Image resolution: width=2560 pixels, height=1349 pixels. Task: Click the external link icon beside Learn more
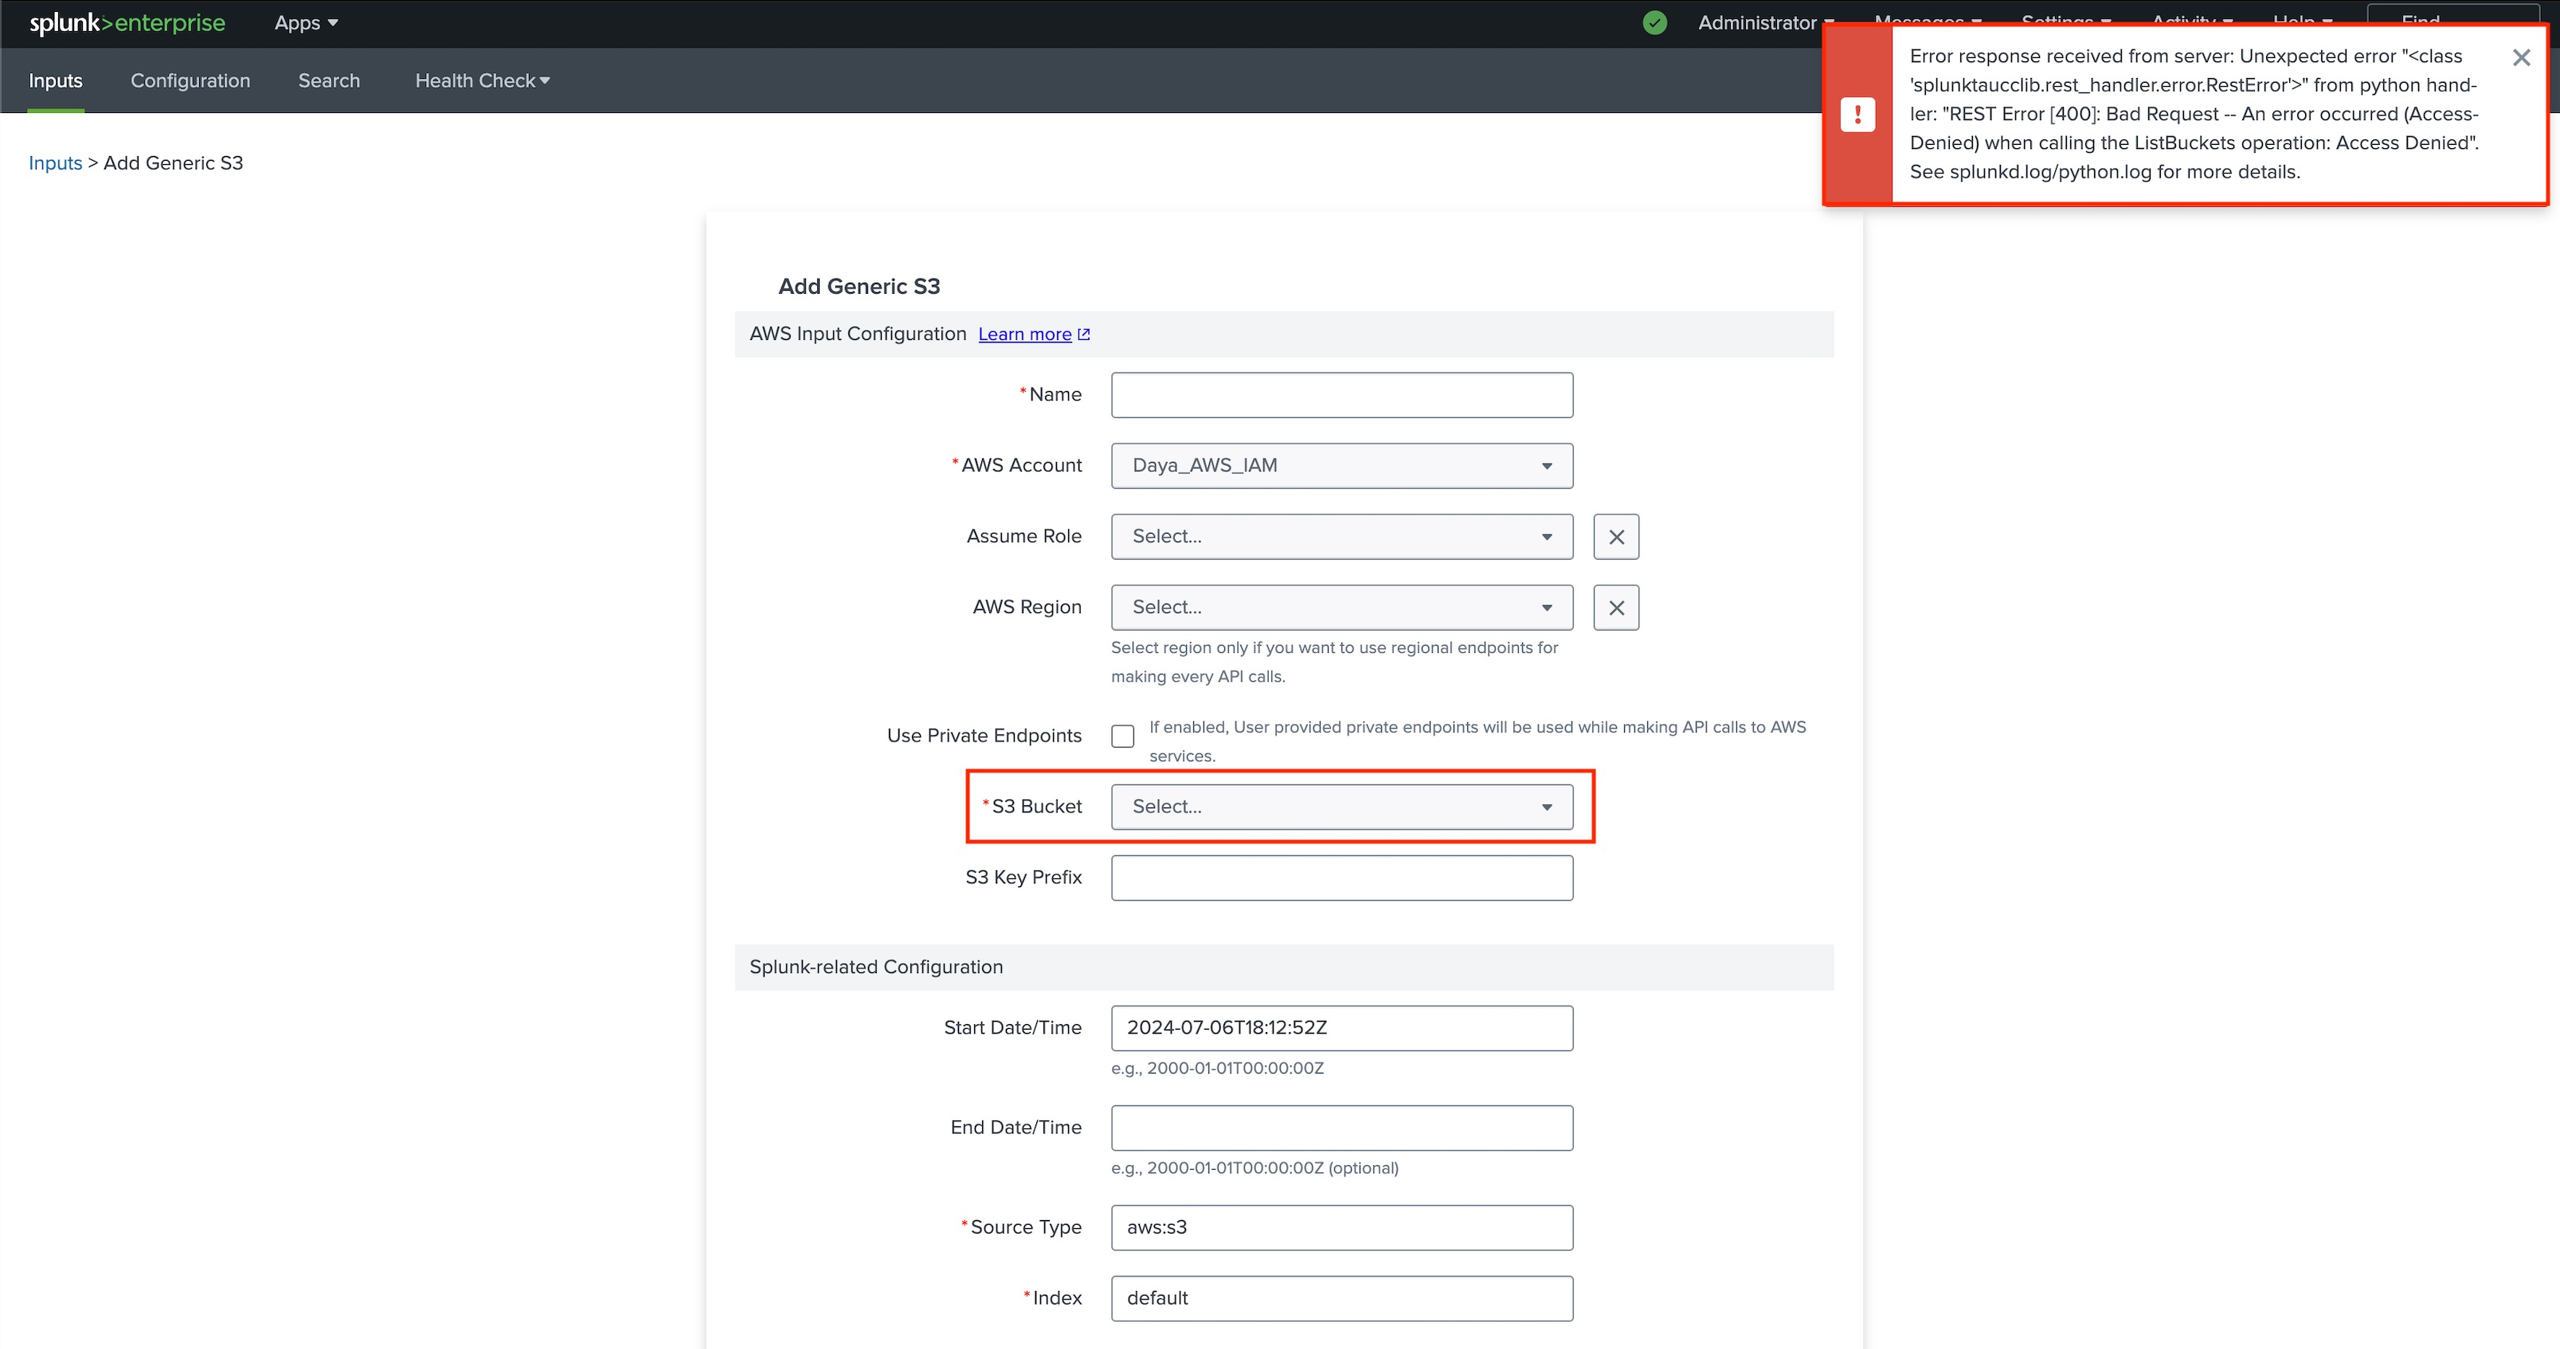click(1084, 334)
